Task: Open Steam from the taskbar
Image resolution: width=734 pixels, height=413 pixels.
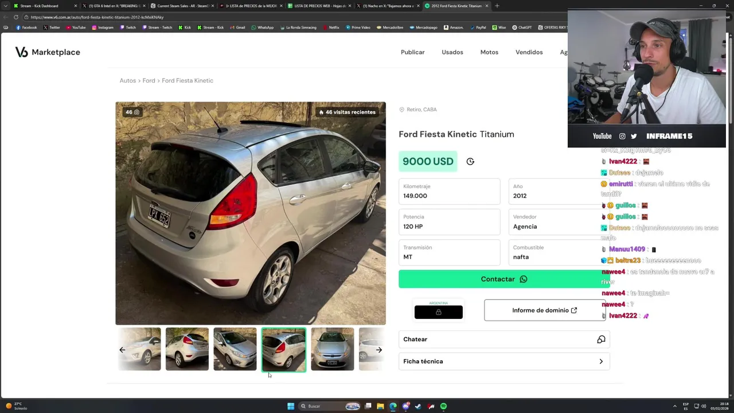Action: (x=418, y=406)
